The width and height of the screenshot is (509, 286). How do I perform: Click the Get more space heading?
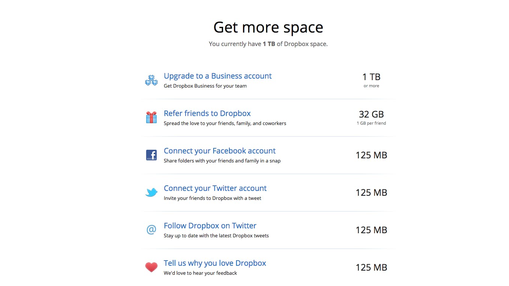[x=268, y=27]
